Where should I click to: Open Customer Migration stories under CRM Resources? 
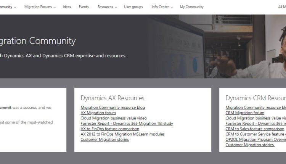tap(250, 145)
